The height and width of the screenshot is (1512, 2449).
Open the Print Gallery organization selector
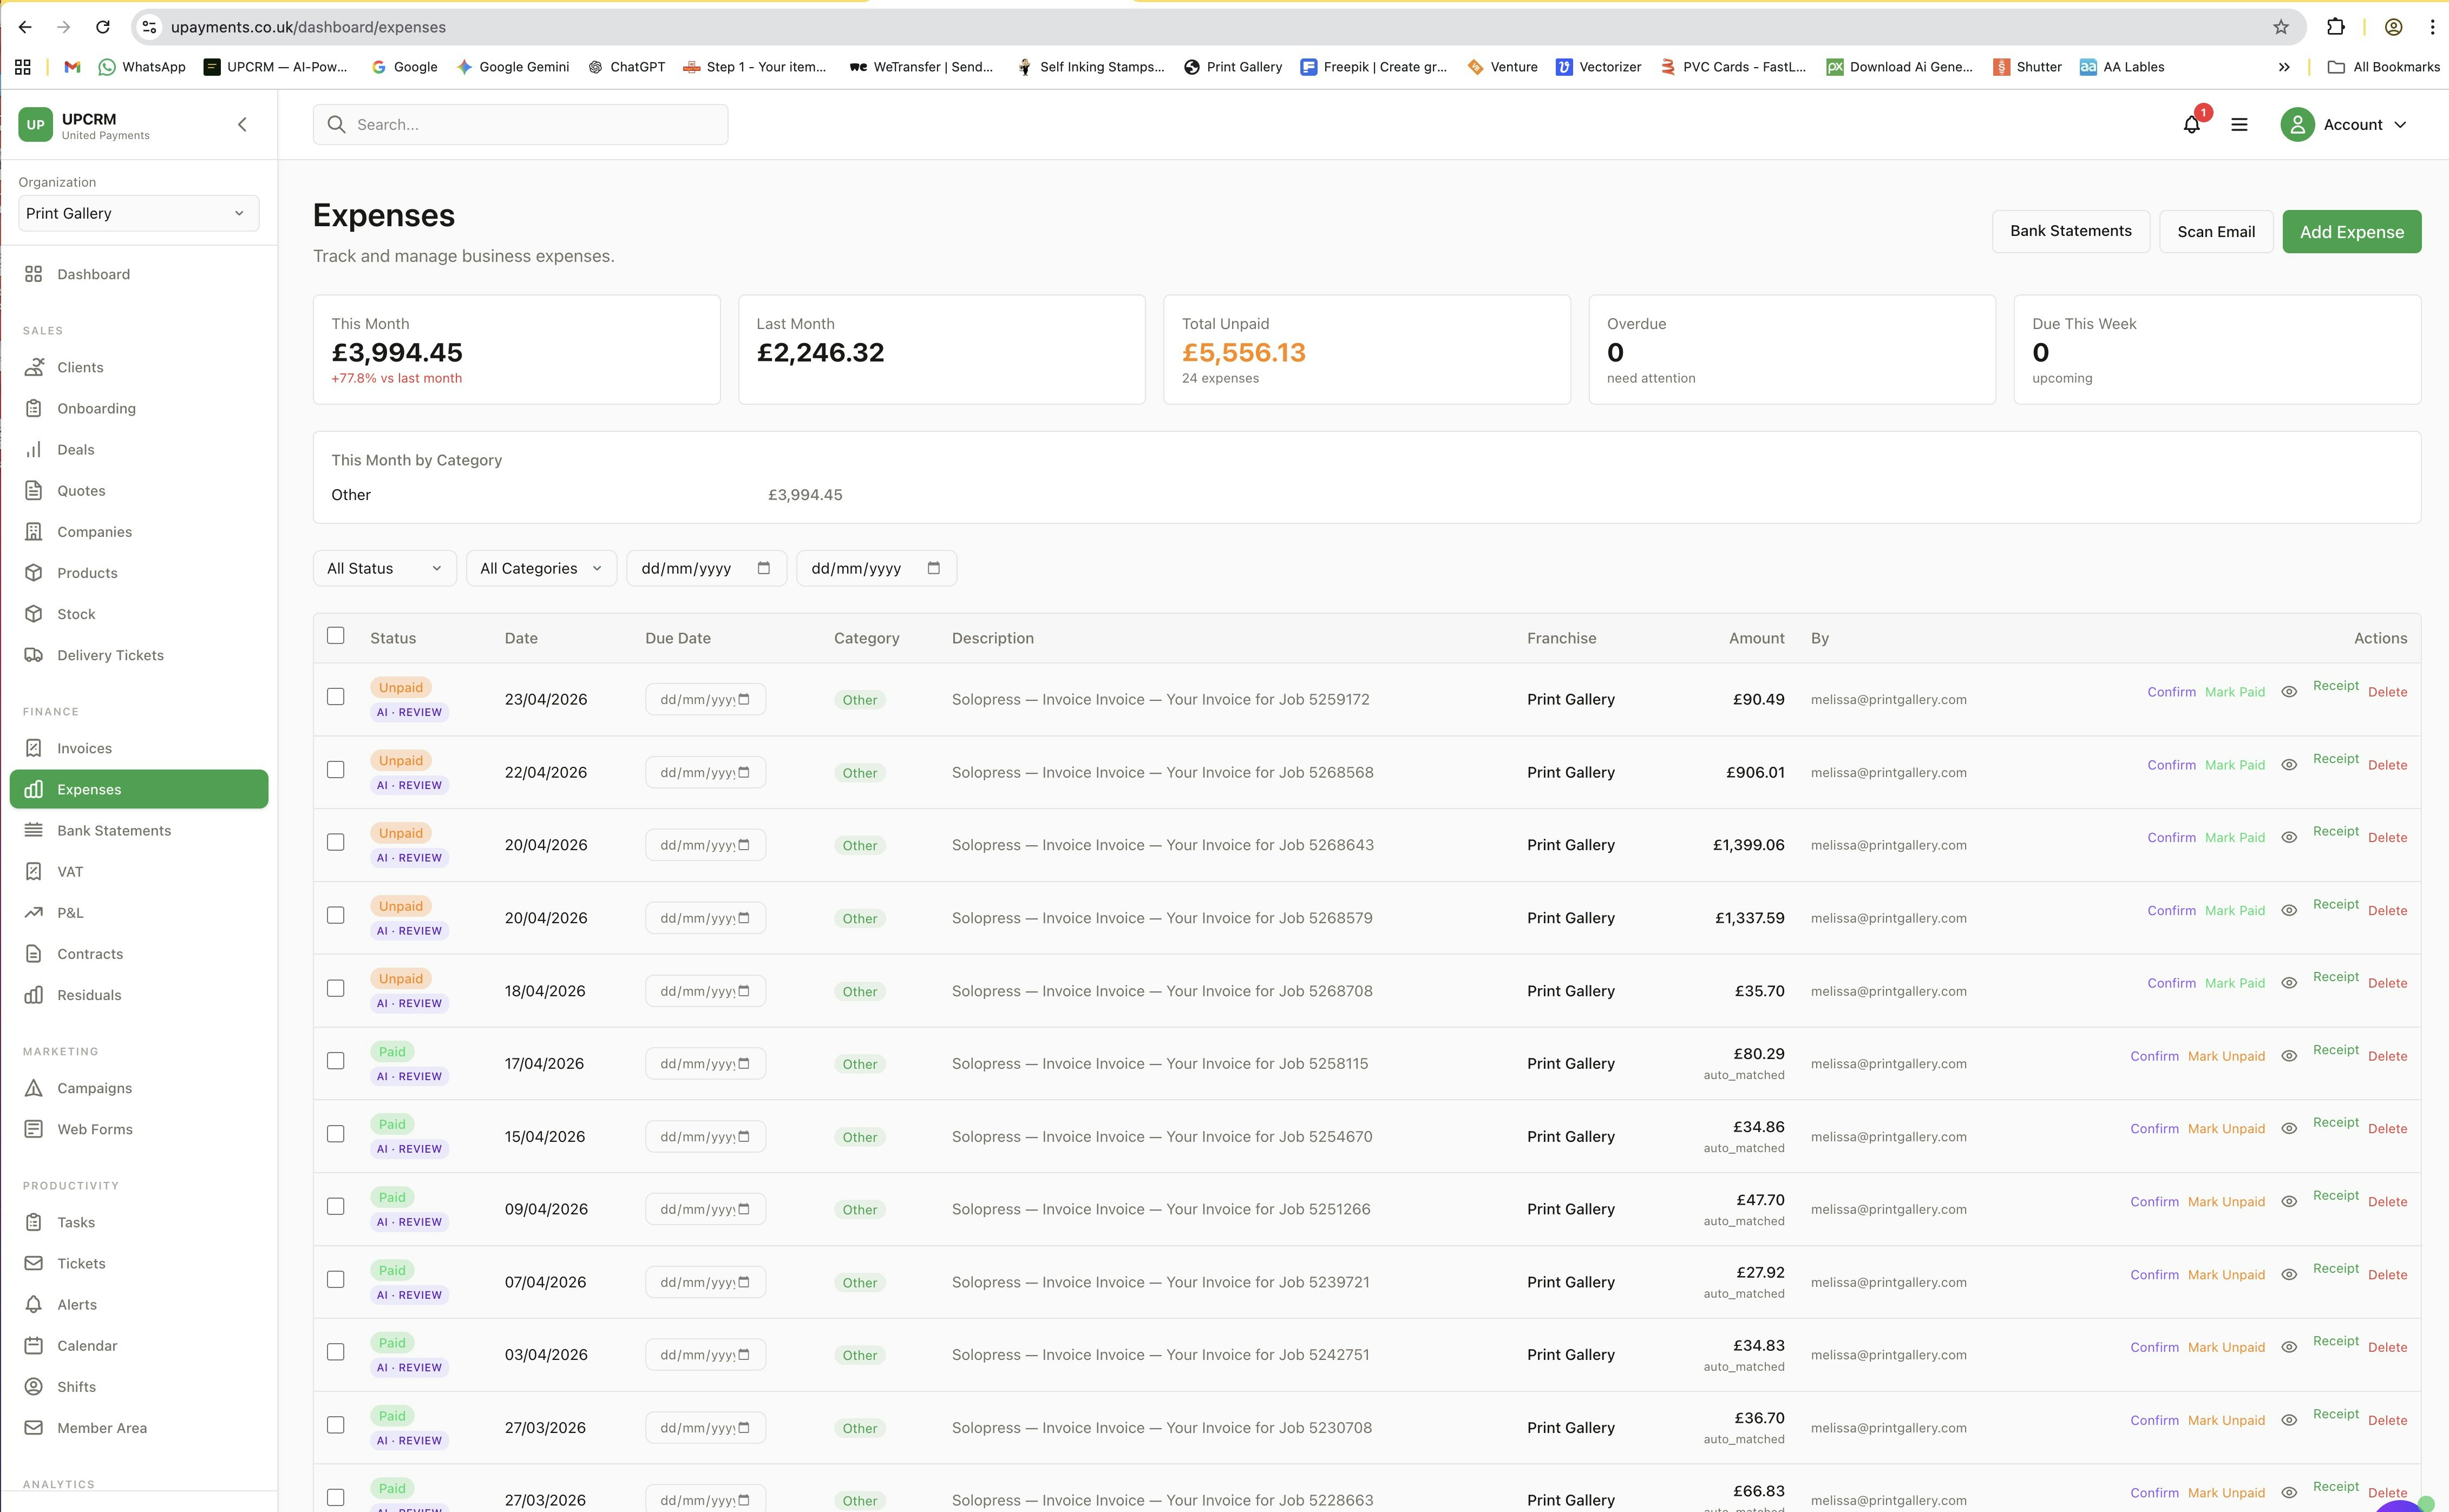tap(138, 213)
